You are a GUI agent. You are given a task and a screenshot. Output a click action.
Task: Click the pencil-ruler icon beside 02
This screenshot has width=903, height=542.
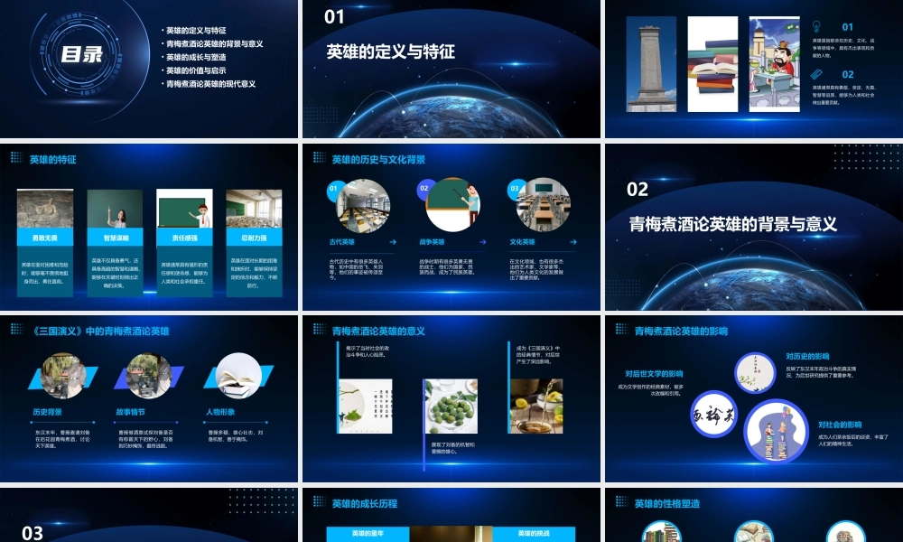pyautogui.click(x=816, y=74)
